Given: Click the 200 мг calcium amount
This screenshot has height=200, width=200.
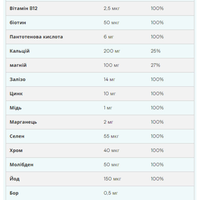Looking at the screenshot, I should (112, 51).
